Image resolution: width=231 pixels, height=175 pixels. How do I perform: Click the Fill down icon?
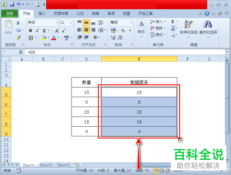173,28
